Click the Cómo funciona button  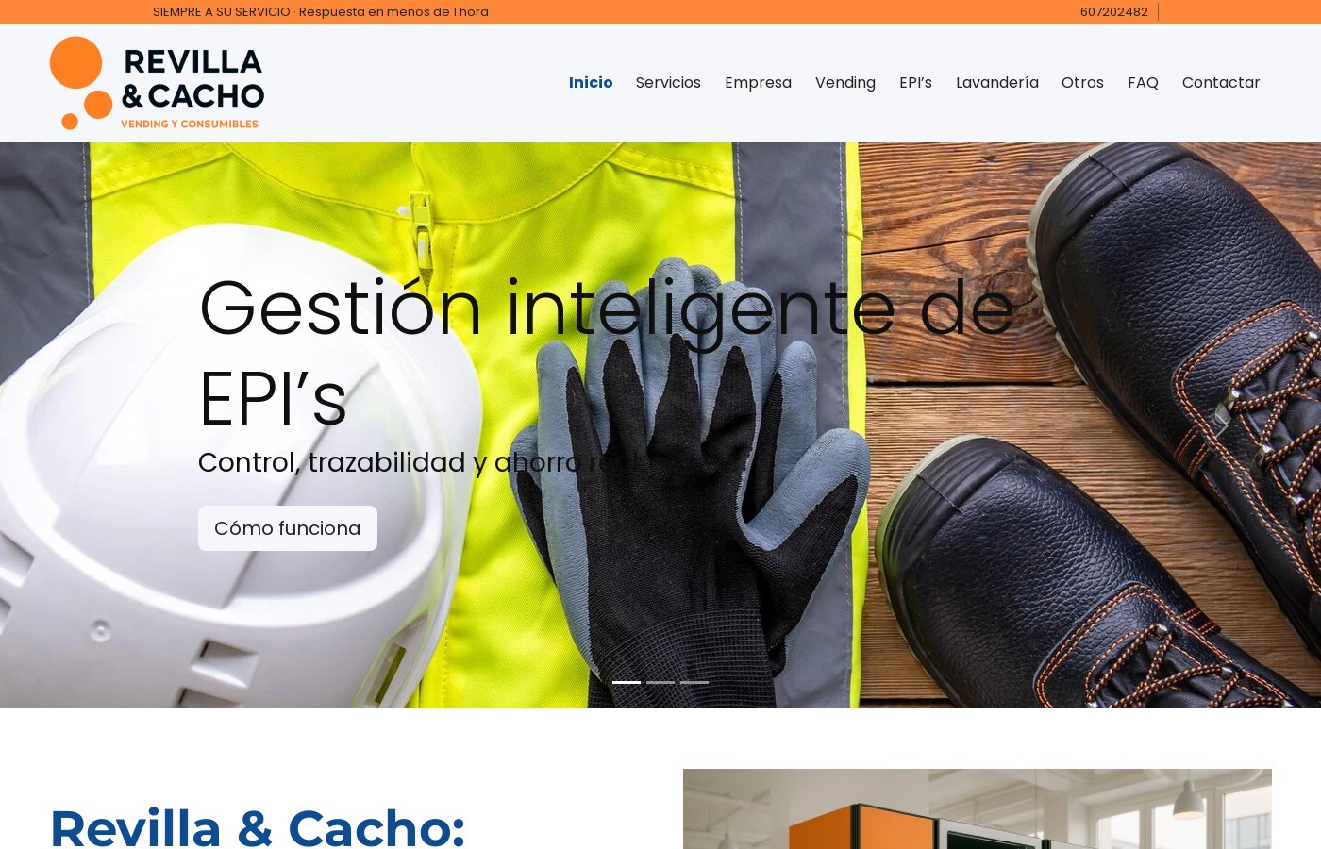pyautogui.click(x=288, y=528)
